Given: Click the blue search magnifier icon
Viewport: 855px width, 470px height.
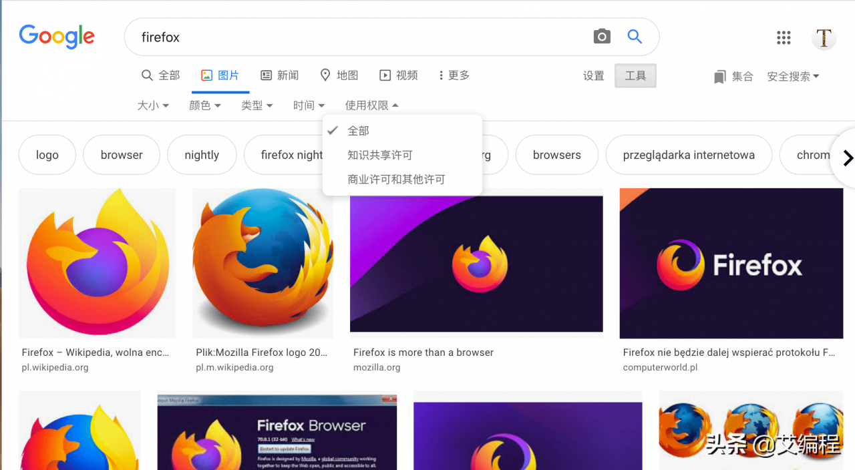Looking at the screenshot, I should (633, 37).
